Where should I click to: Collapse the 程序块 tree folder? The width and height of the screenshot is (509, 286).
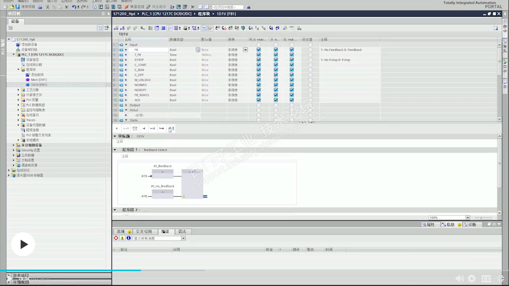click(x=18, y=70)
